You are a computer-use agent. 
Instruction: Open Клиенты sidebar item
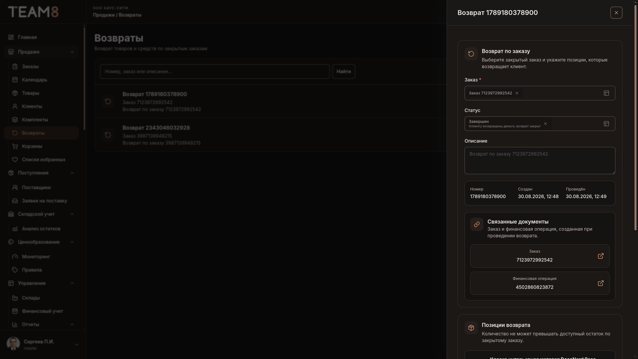41,106
